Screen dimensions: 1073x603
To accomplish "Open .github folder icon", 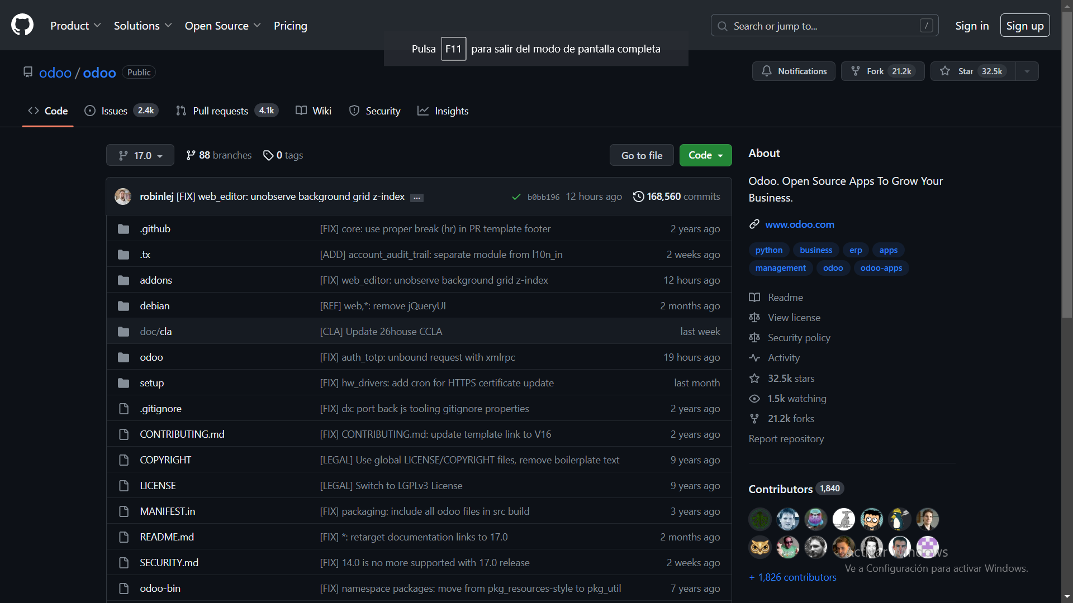I will [x=124, y=229].
